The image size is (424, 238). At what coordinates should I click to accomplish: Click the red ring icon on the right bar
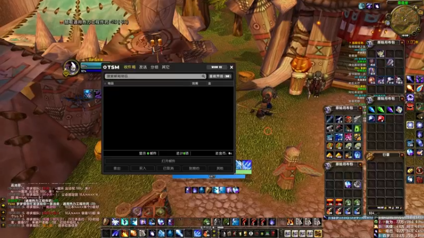[419, 170]
